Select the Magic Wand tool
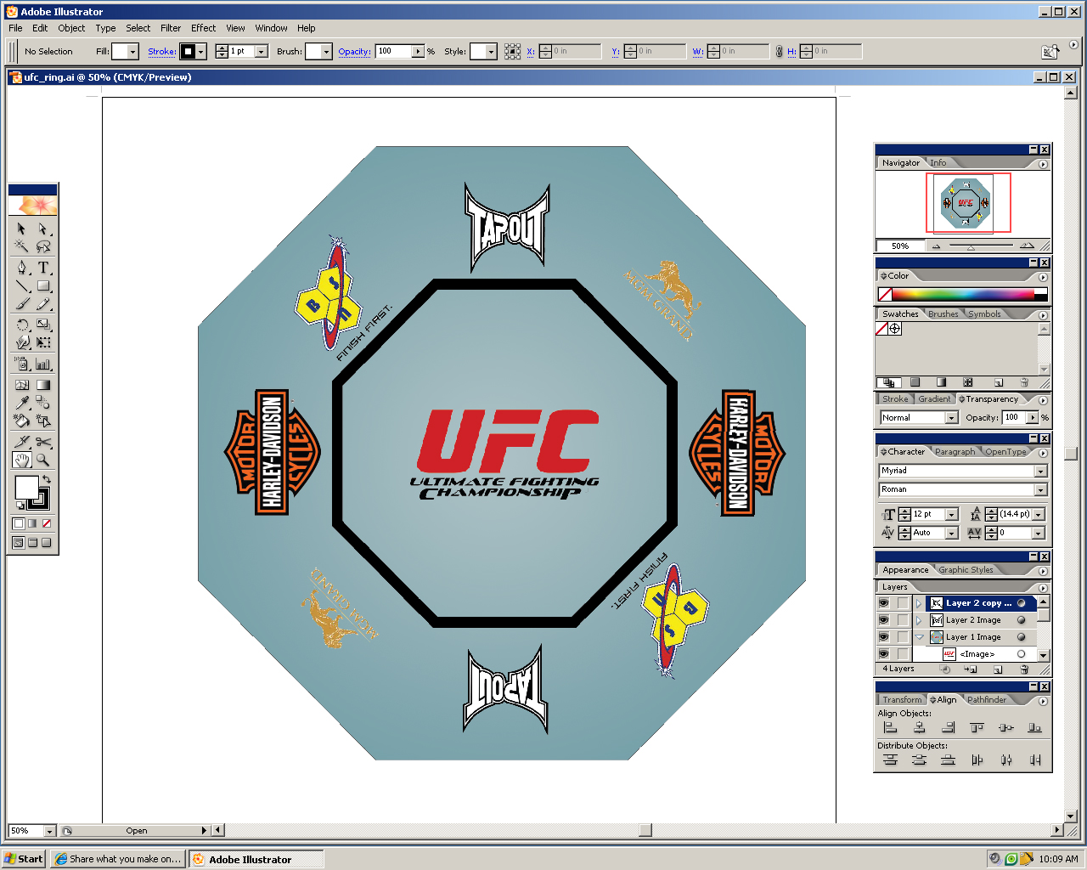 pyautogui.click(x=22, y=246)
